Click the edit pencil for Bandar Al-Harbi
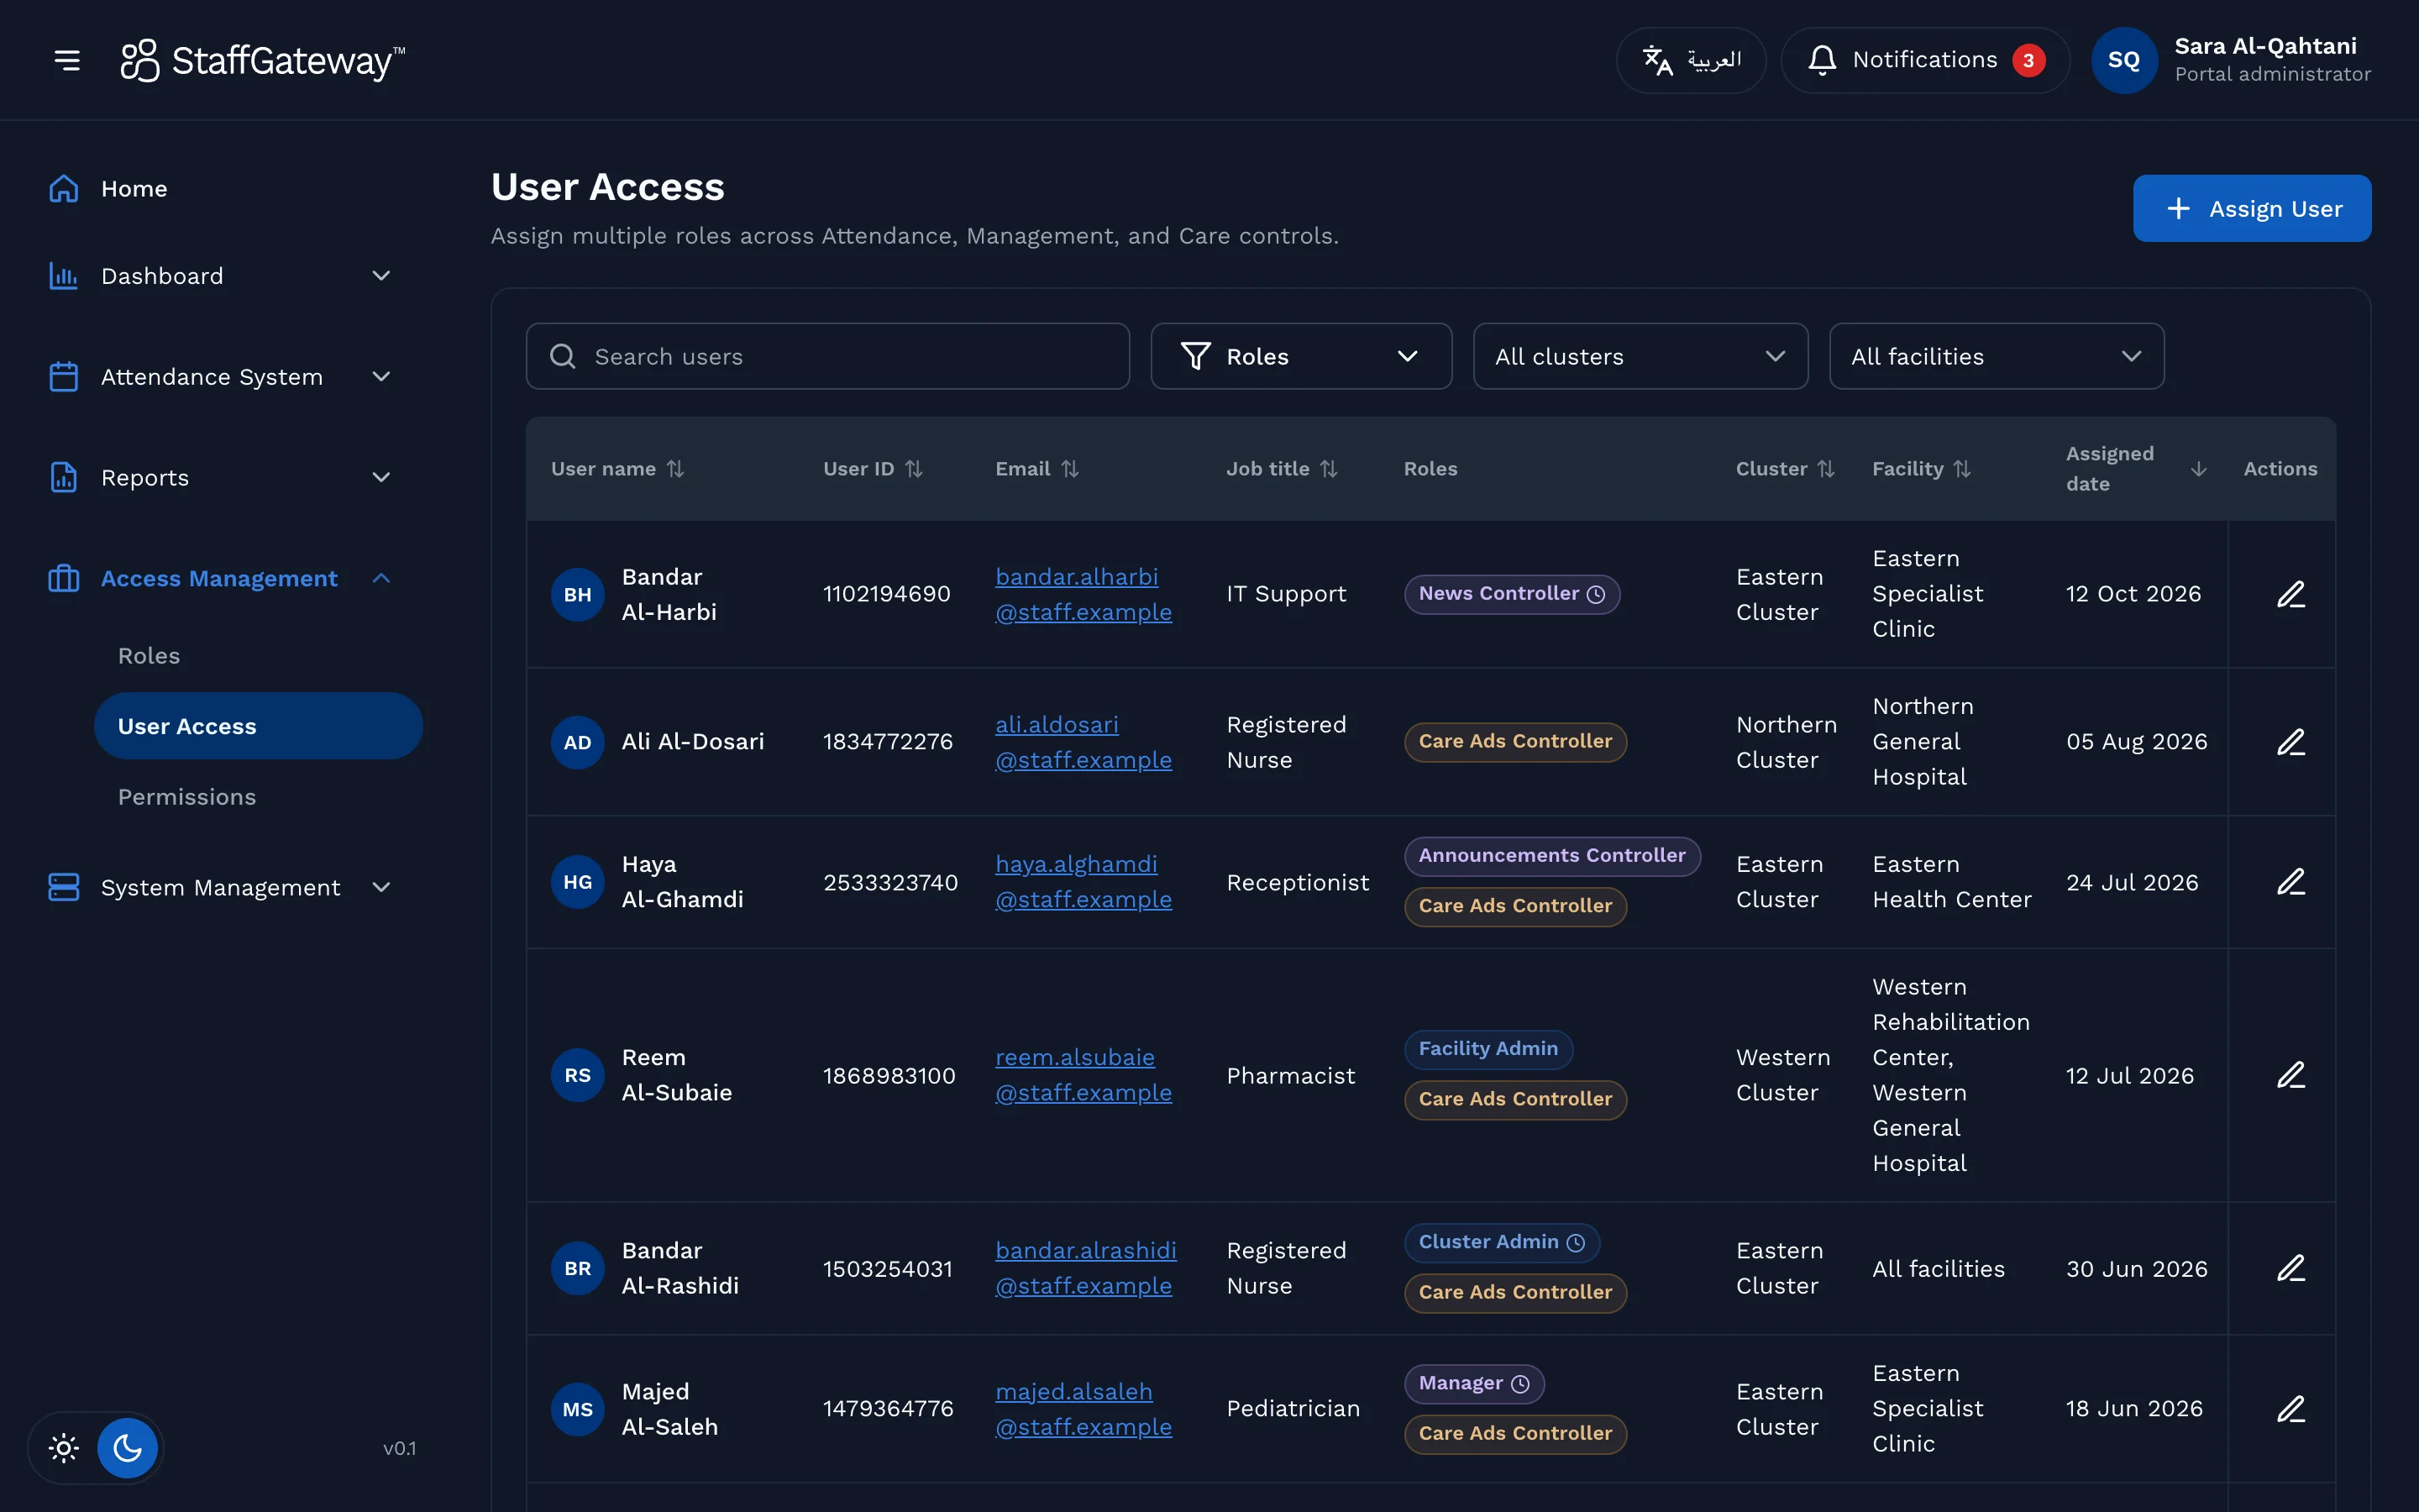The height and width of the screenshot is (1512, 2419). 2291,594
